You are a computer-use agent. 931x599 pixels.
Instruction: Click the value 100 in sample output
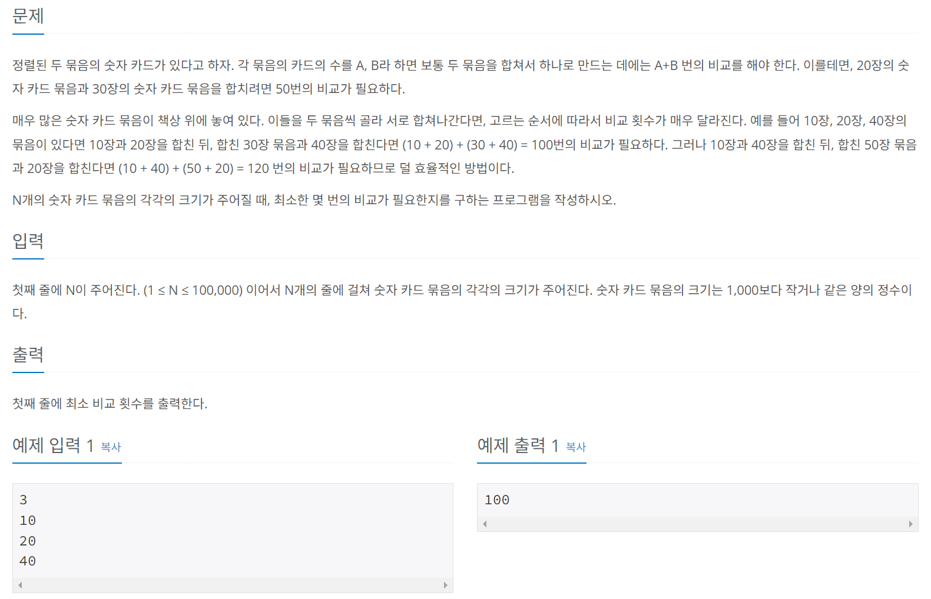point(497,500)
